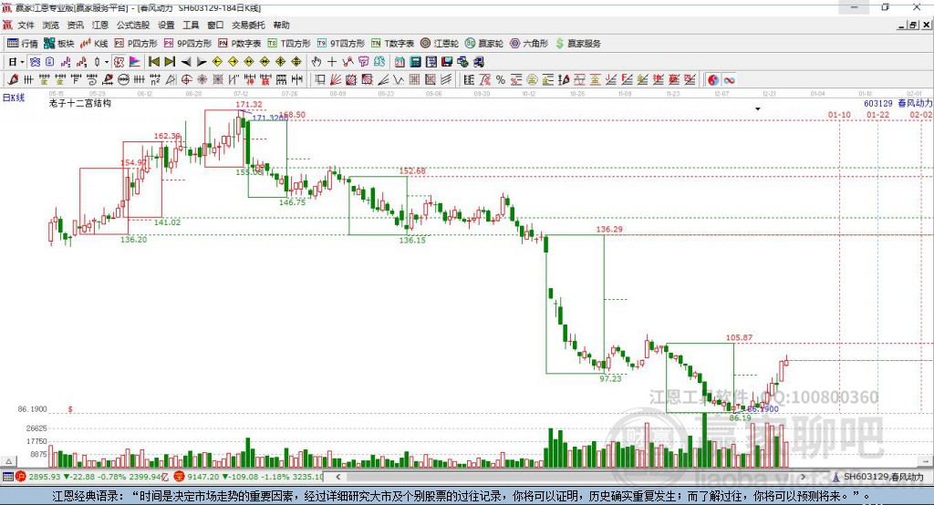934x505 pixels.
Task: Jump to first bar green arrow
Action: click(x=153, y=62)
